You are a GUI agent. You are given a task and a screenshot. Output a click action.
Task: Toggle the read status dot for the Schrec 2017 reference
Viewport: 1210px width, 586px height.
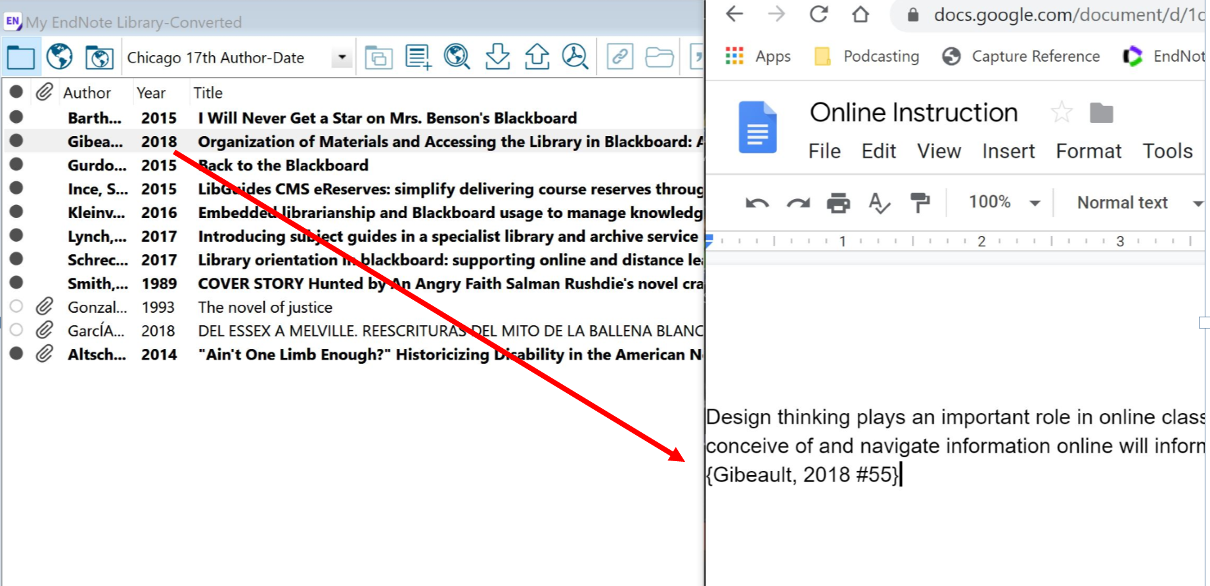tap(16, 259)
